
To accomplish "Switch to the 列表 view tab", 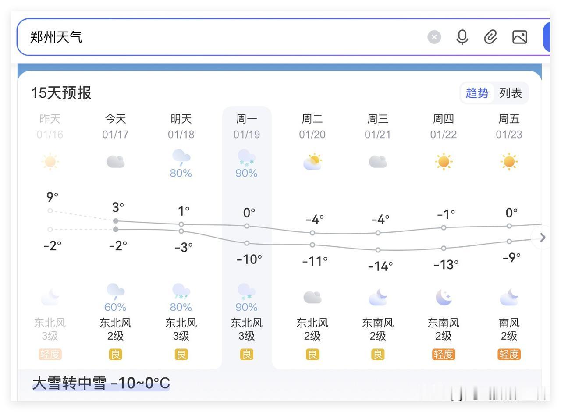I will click(511, 93).
